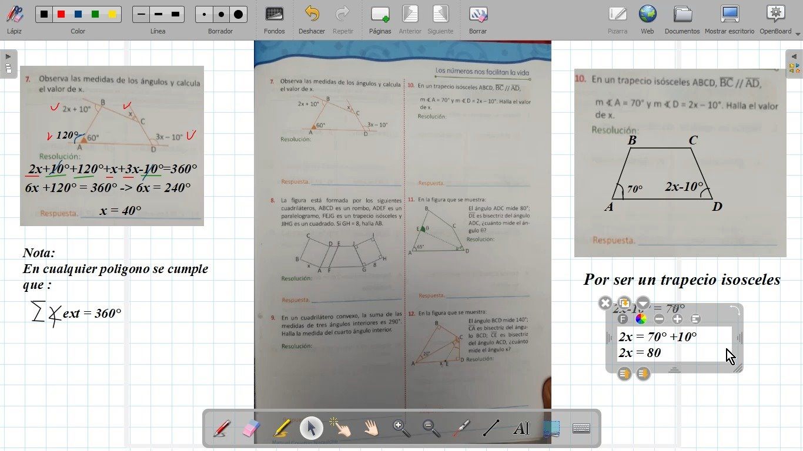
Task: Open the text color wheel picker
Action: point(641,319)
